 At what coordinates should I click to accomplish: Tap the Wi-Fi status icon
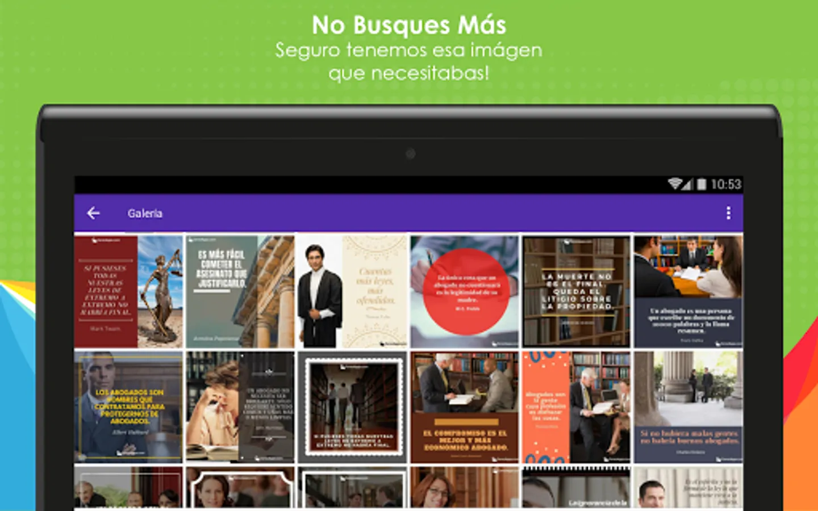pyautogui.click(x=674, y=184)
